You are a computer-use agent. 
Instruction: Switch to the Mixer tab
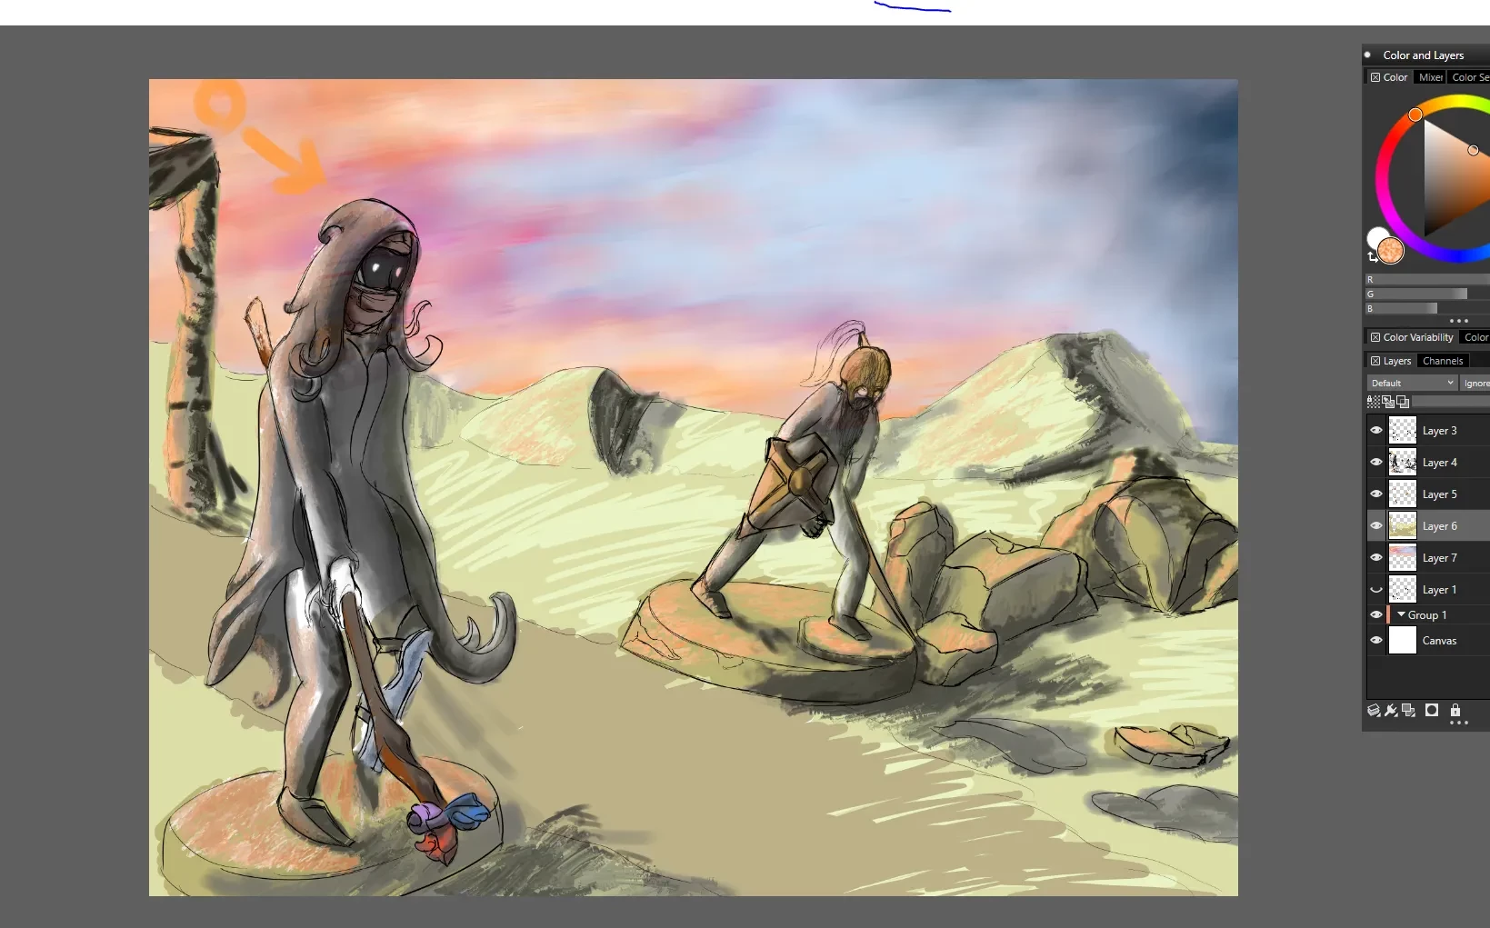tap(1430, 78)
